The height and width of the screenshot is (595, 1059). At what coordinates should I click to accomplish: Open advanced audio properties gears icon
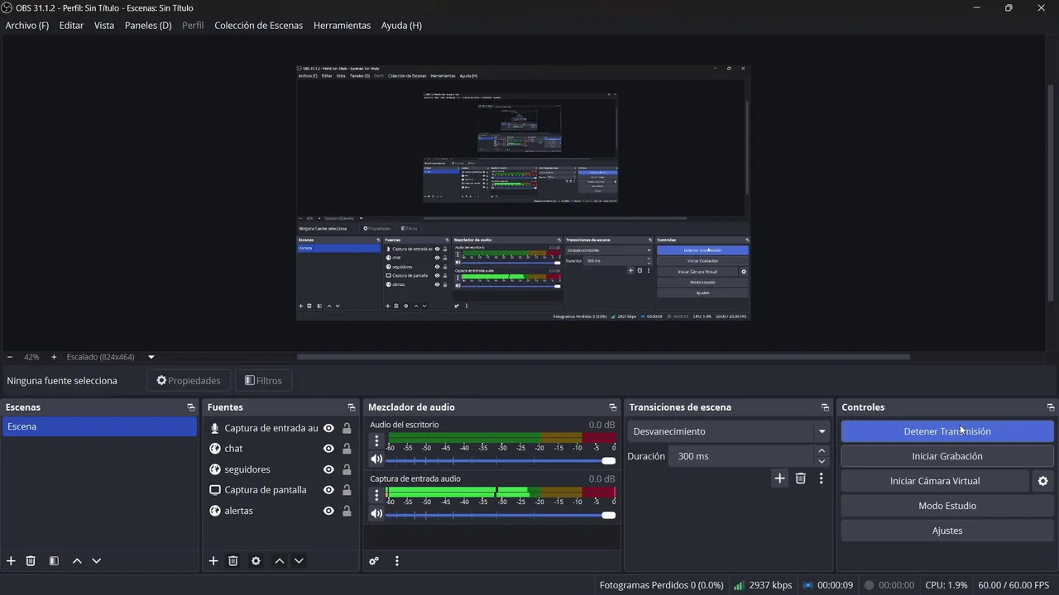(x=374, y=560)
